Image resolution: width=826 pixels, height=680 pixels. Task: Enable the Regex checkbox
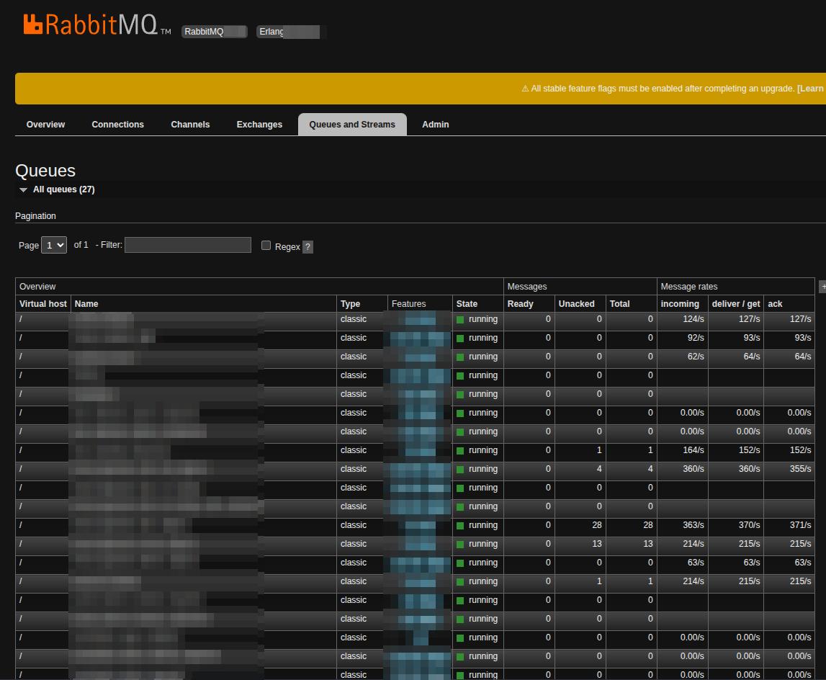point(266,246)
